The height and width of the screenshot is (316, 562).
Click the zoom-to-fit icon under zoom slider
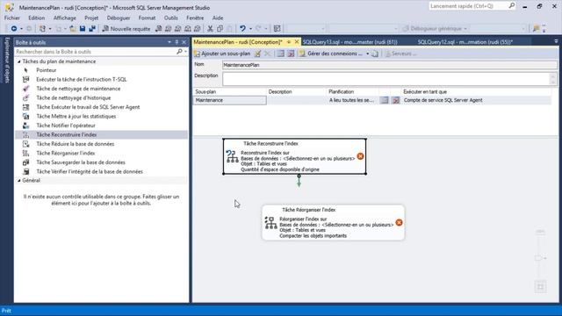[x=541, y=287]
